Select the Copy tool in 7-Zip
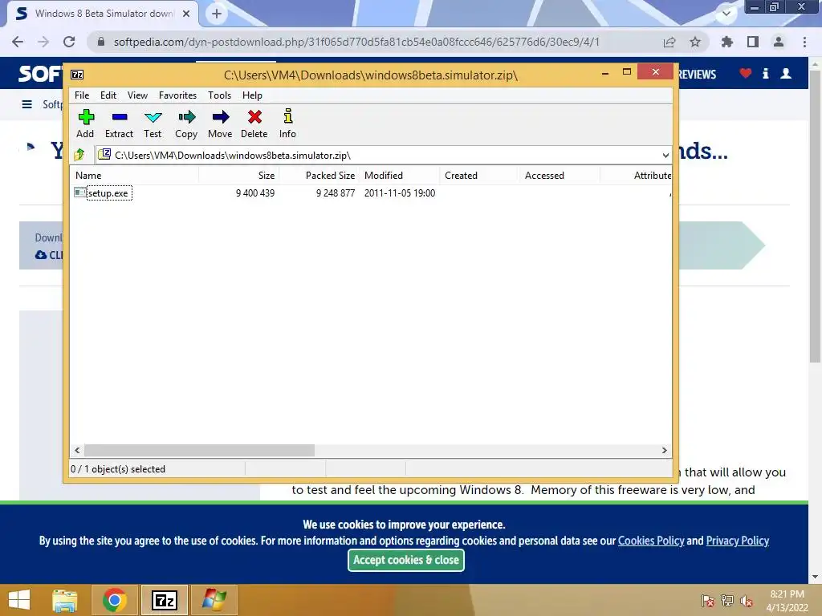The height and width of the screenshot is (616, 822). click(186, 117)
